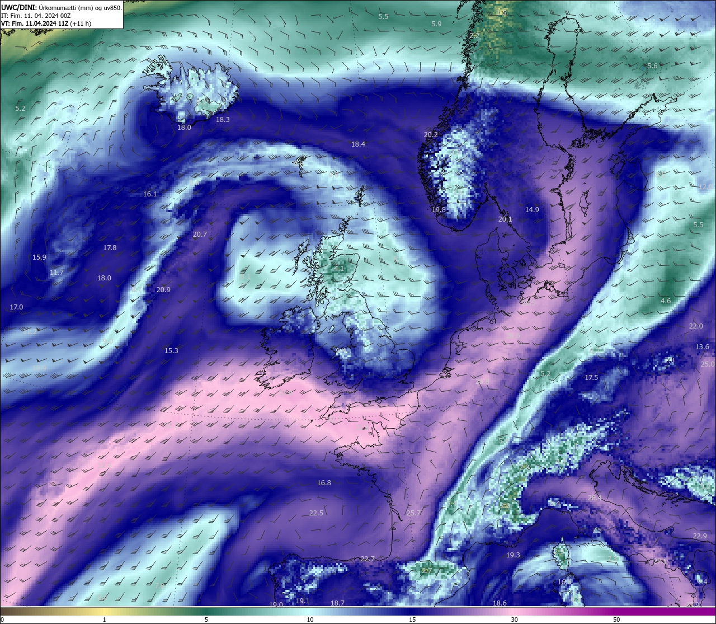Click the 18.3 value near Iceland
716x624 pixels.
[x=223, y=120]
